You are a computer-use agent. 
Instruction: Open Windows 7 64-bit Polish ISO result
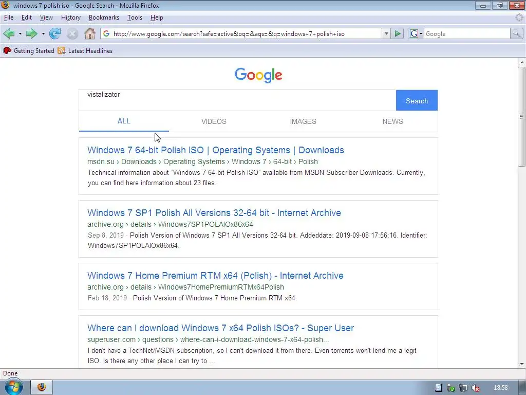coord(216,150)
